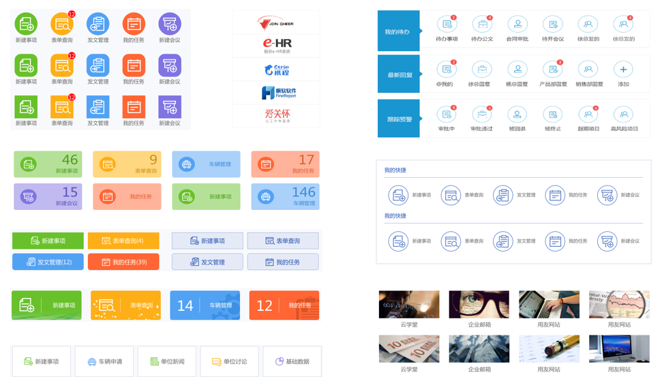This screenshot has width=664, height=377.
Task: Click the orange 表单查询(4) button
Action: [123, 241]
